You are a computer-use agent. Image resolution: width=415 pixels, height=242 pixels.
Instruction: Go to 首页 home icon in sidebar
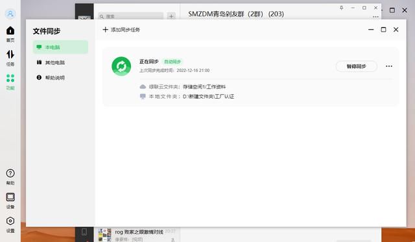[x=10, y=34]
